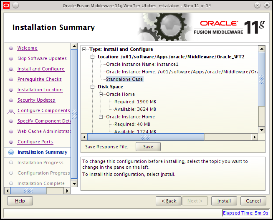
Task: Click step list scroll right arrow
Action: [x=67, y=191]
